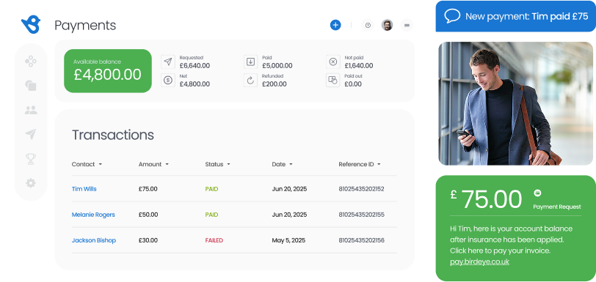Open the contacts people icon in sidebar
The height and width of the screenshot is (282, 596).
(x=31, y=110)
